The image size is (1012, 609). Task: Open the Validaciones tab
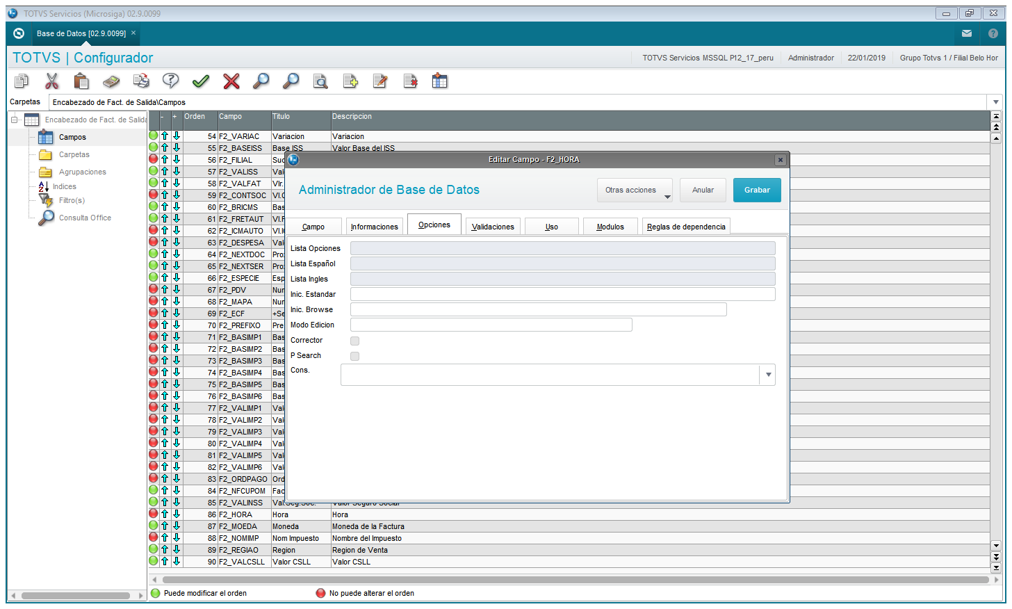493,227
